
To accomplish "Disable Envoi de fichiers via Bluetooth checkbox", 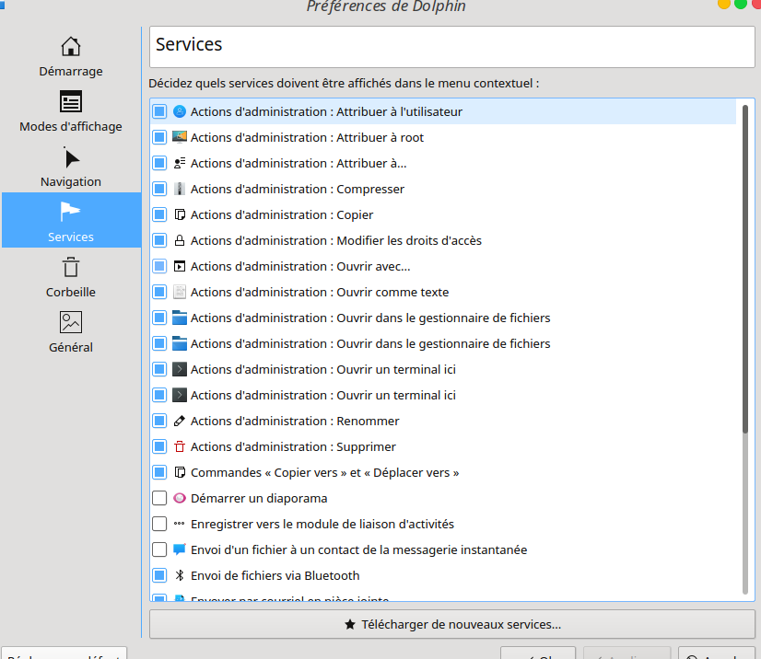I will tap(159, 575).
